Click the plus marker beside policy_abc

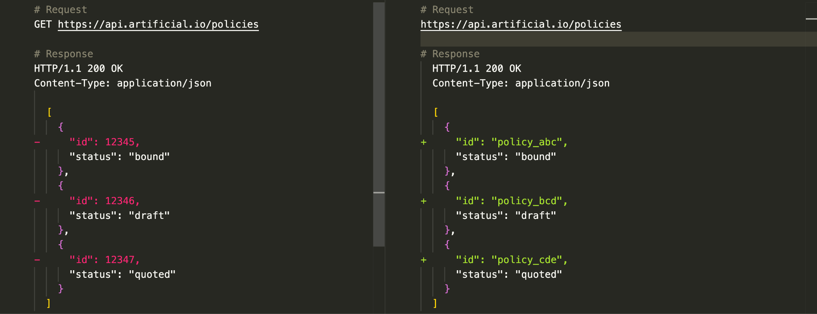[x=424, y=142]
